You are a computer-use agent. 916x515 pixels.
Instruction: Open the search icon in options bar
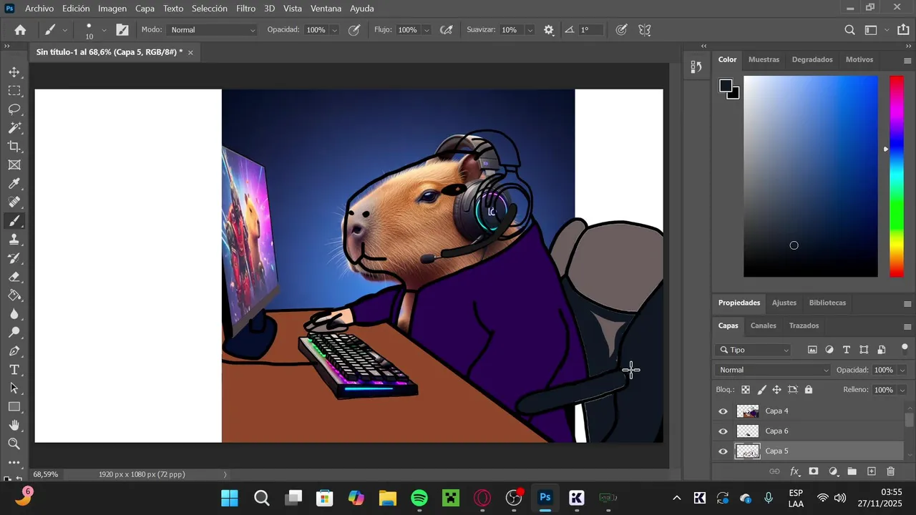(849, 30)
